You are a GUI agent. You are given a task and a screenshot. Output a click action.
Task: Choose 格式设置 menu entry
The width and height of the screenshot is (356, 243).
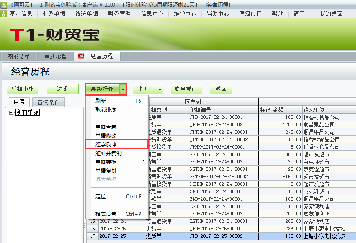[x=117, y=214]
